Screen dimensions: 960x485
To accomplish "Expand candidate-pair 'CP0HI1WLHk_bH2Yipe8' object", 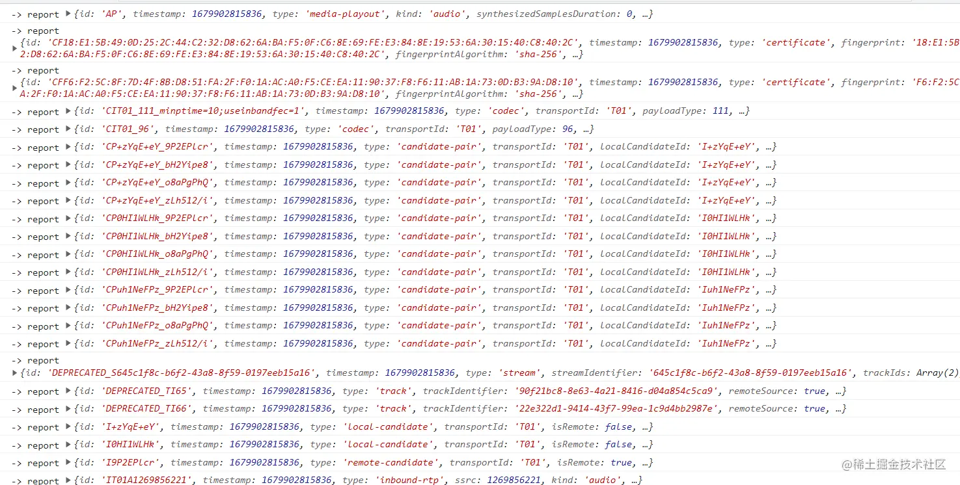I will pos(68,237).
